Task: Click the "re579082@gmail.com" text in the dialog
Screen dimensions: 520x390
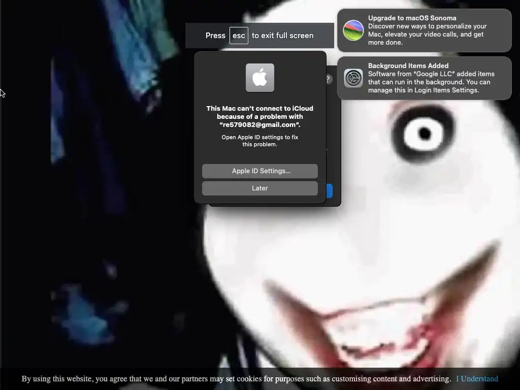Action: [x=259, y=125]
